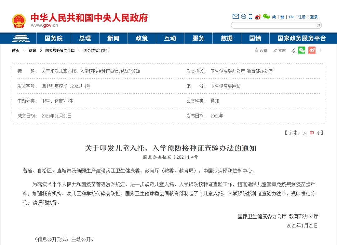Open the 政策 navigation menu
337x245 pixels.
142,38
